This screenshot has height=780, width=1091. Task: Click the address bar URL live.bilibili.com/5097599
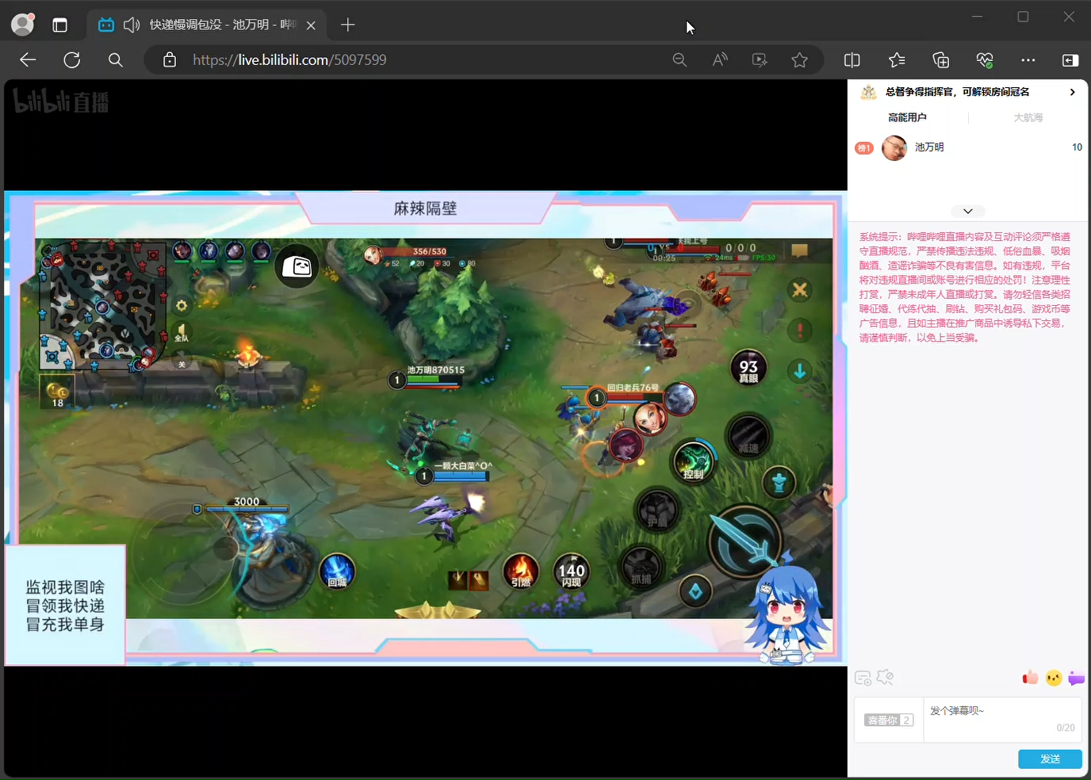pyautogui.click(x=289, y=59)
